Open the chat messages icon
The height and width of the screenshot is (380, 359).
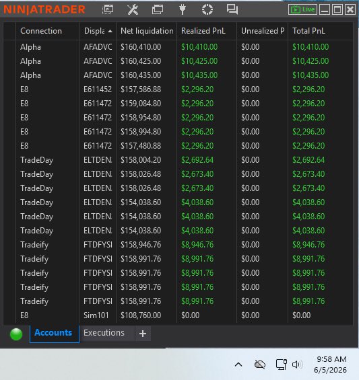click(x=232, y=9)
